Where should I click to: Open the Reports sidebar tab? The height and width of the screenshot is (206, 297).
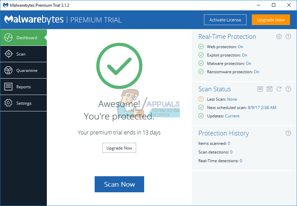[x=23, y=87]
